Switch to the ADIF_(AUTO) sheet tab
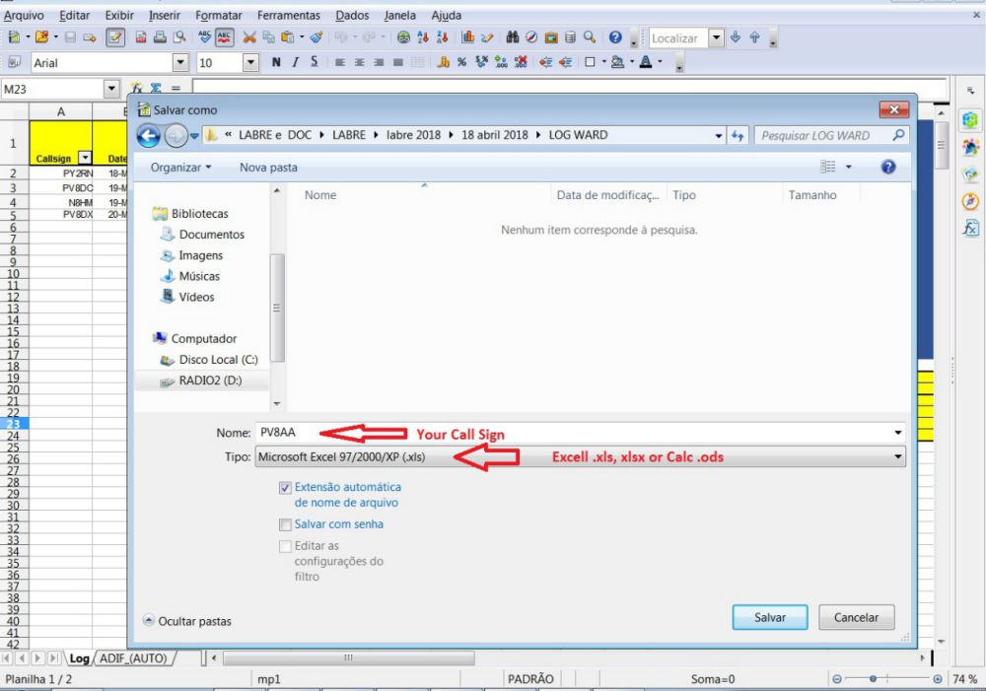The height and width of the screenshot is (691, 986). pos(134,657)
